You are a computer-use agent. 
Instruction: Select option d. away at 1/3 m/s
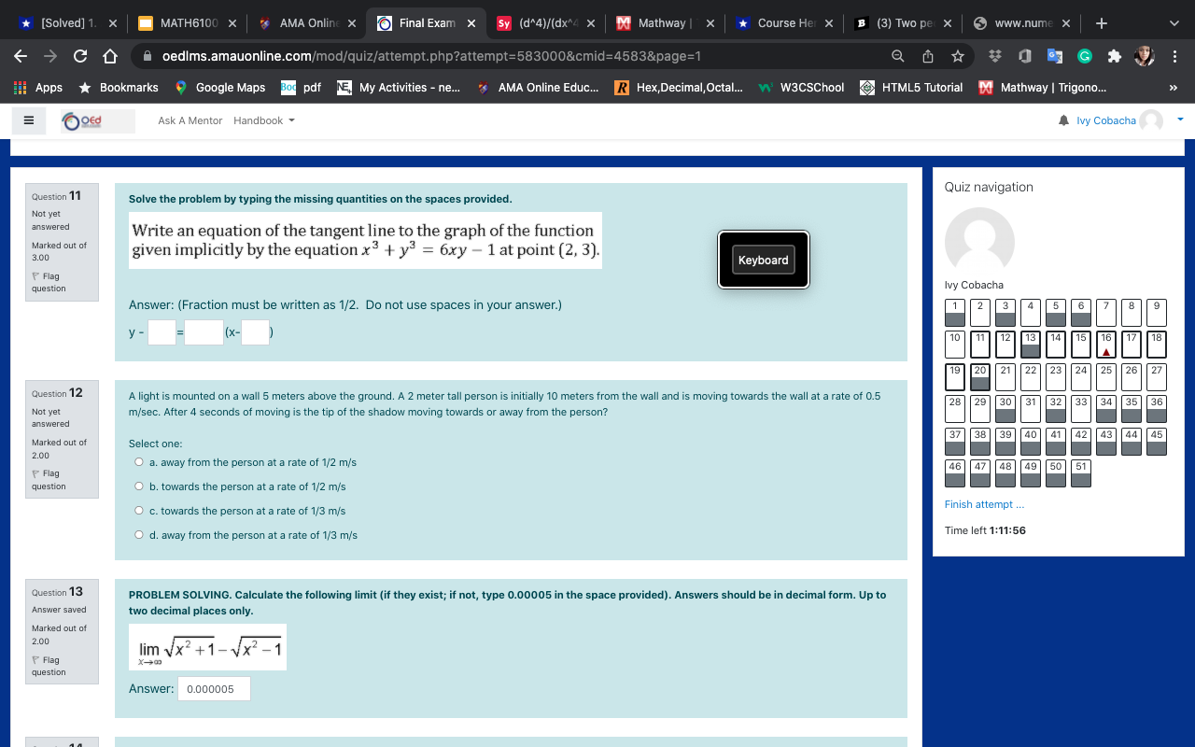tap(139, 535)
